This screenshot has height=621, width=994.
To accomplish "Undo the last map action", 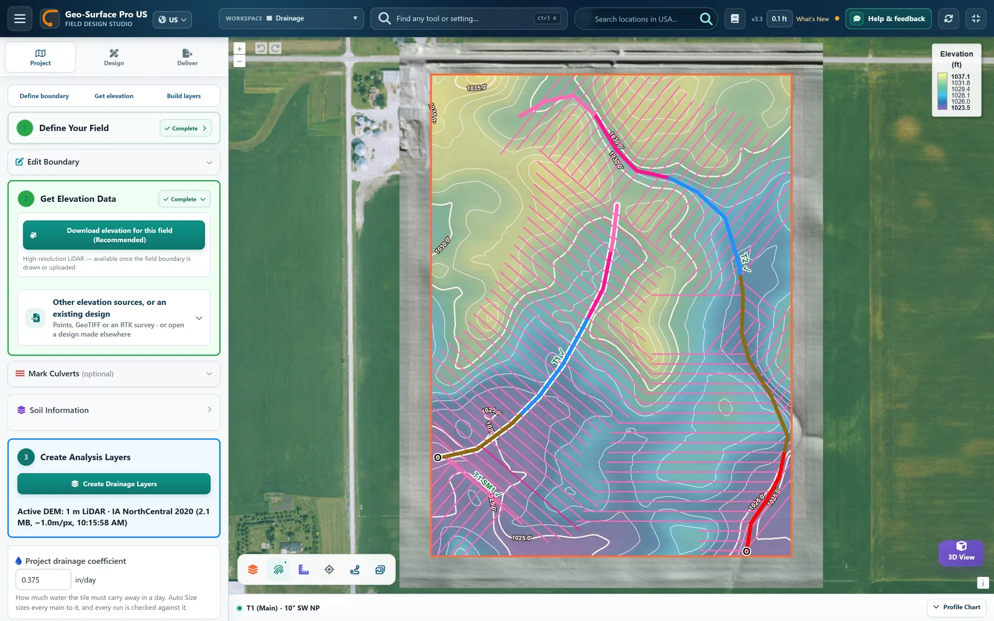I will 261,48.
